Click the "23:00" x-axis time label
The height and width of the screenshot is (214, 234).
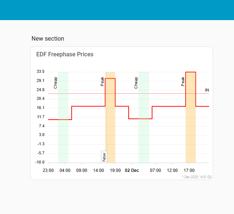(48, 170)
